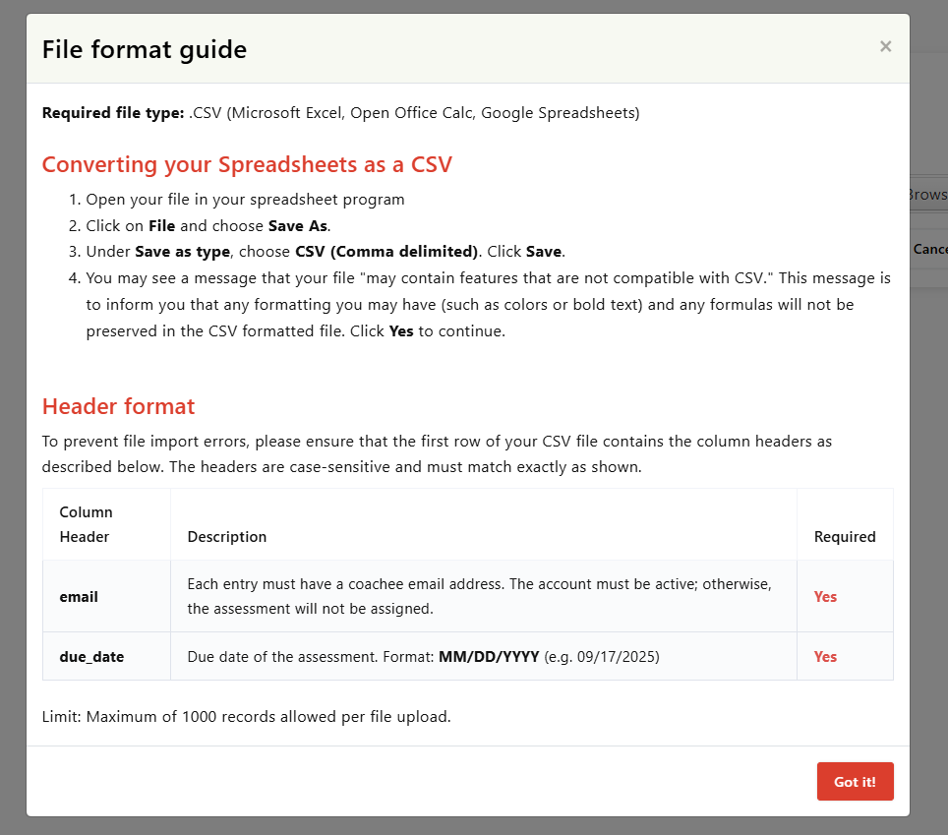Image resolution: width=948 pixels, height=835 pixels.
Task: Click the File and Save As step
Action: [207, 225]
